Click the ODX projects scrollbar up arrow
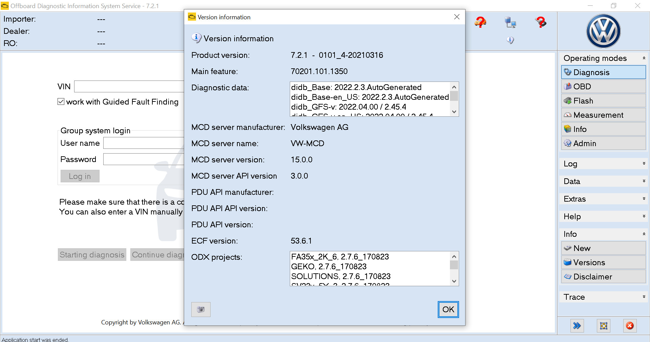The image size is (650, 342). [454, 256]
